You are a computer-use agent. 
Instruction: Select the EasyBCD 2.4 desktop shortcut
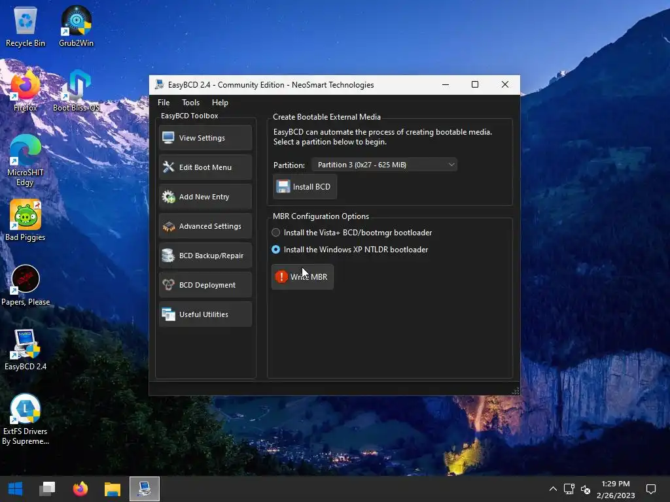pos(26,350)
